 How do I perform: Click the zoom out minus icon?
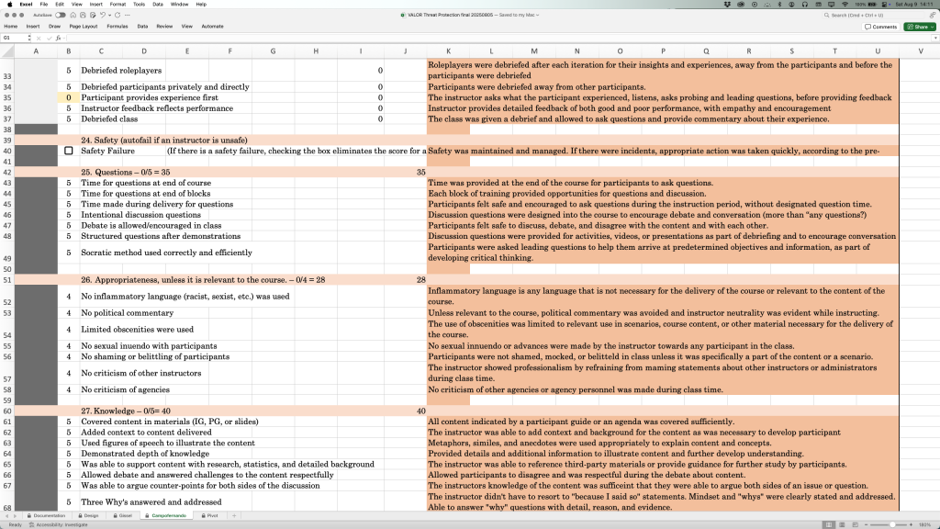click(867, 524)
